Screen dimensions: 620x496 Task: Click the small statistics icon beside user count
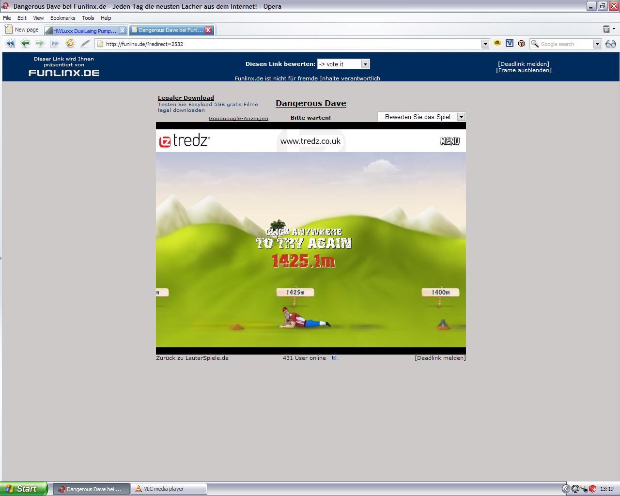pyautogui.click(x=334, y=357)
